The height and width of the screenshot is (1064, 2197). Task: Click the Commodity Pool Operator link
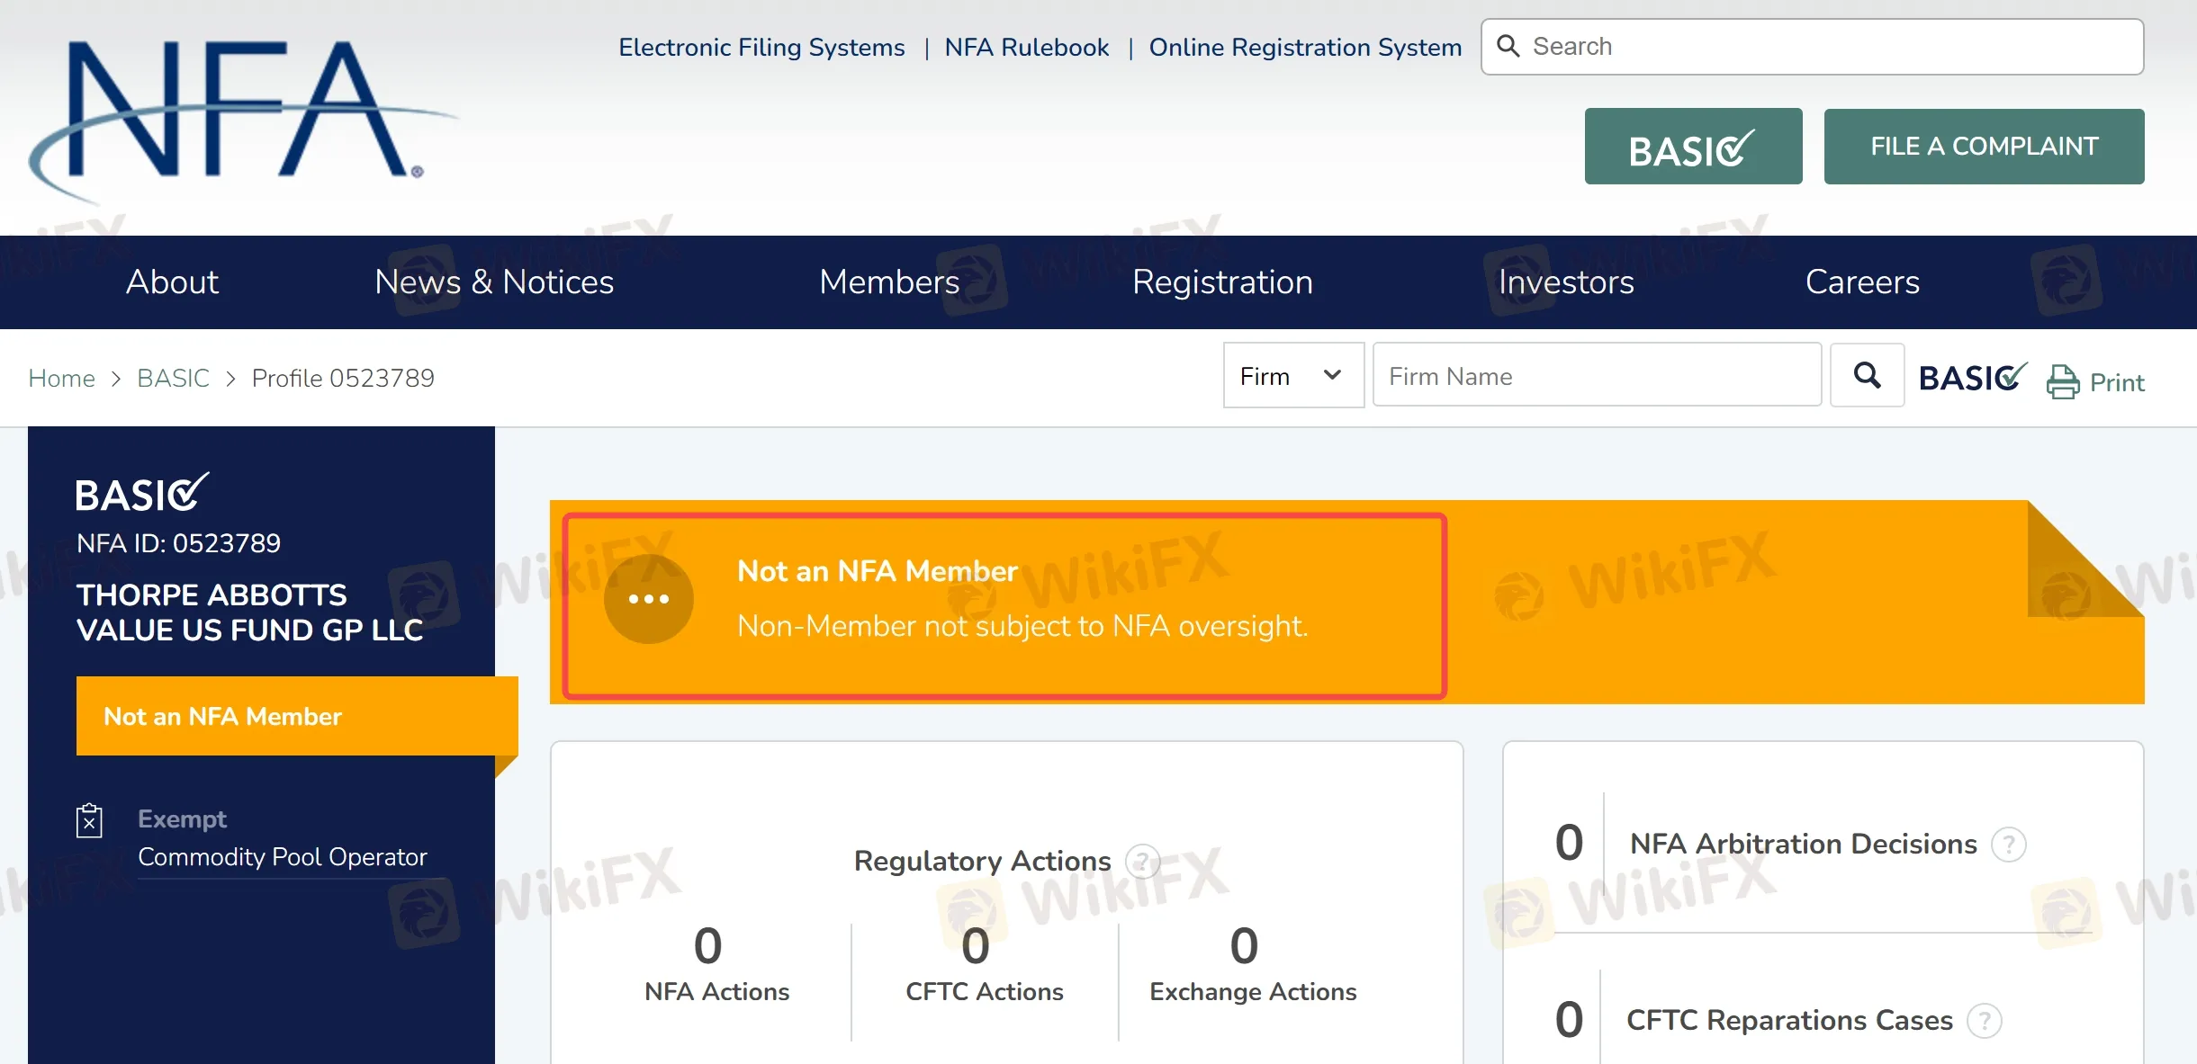coord(282,857)
